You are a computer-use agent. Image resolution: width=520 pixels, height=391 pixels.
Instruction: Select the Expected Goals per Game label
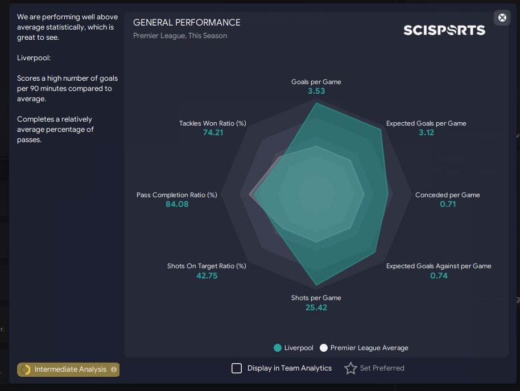(426, 123)
